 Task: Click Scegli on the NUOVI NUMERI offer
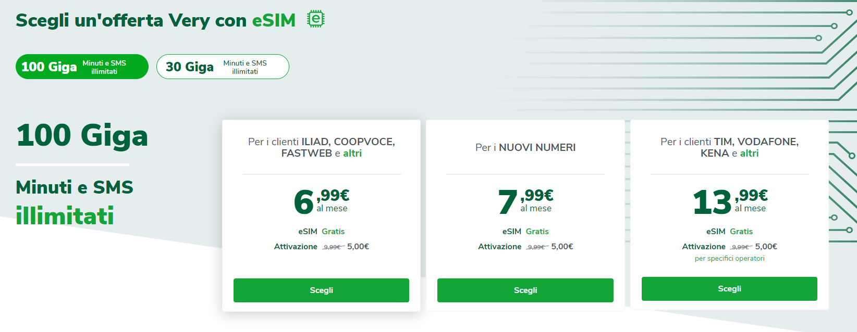click(525, 290)
